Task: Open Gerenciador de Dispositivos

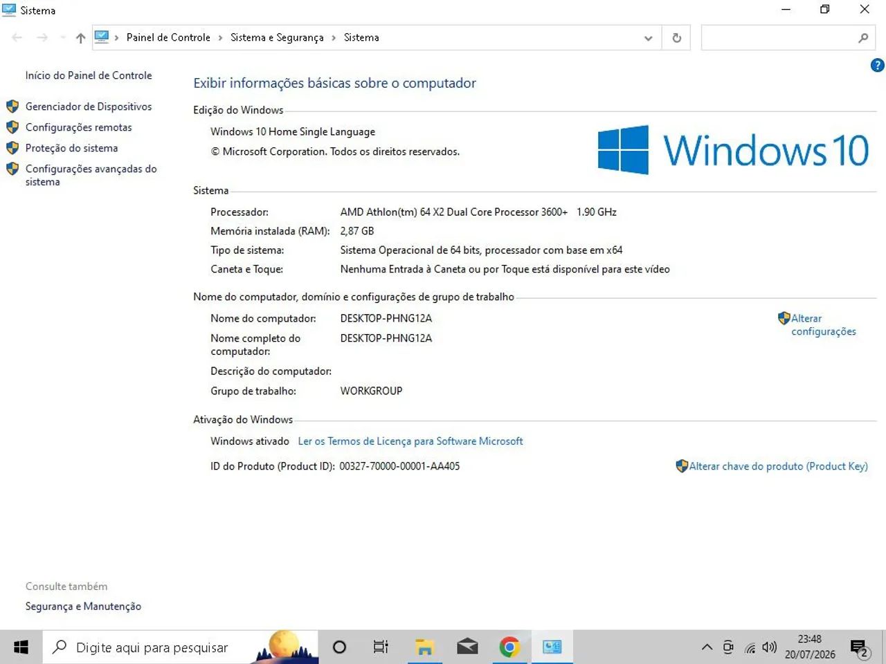Action: [89, 107]
